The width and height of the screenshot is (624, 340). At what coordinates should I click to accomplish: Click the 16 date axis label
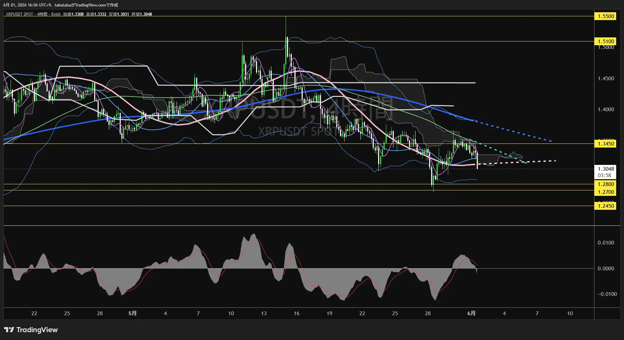click(x=297, y=313)
